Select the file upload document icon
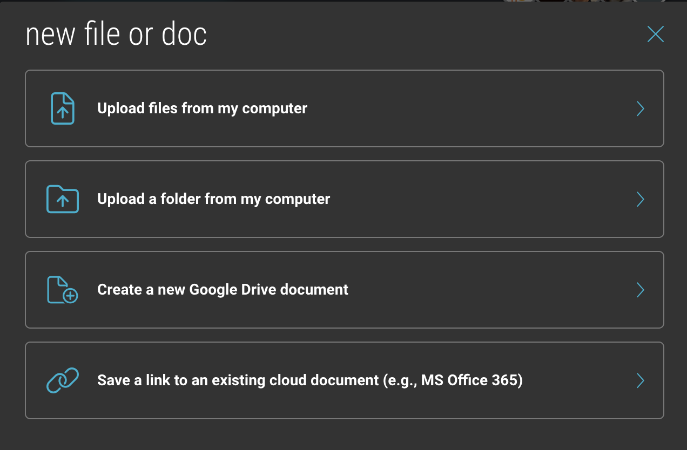687x450 pixels. (x=63, y=108)
